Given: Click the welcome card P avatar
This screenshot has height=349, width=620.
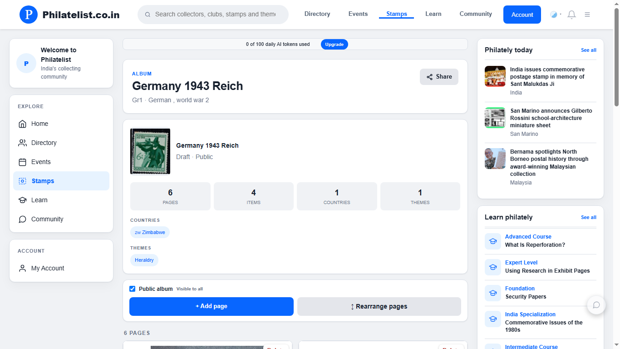Looking at the screenshot, I should click(26, 63).
